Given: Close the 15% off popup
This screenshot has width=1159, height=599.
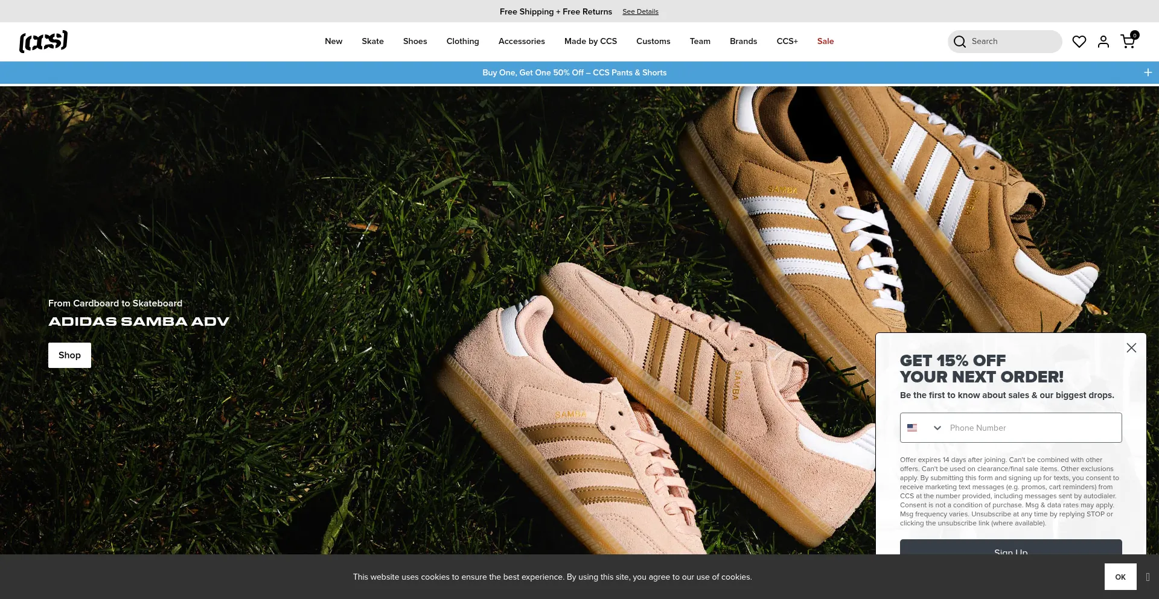Looking at the screenshot, I should (x=1131, y=348).
